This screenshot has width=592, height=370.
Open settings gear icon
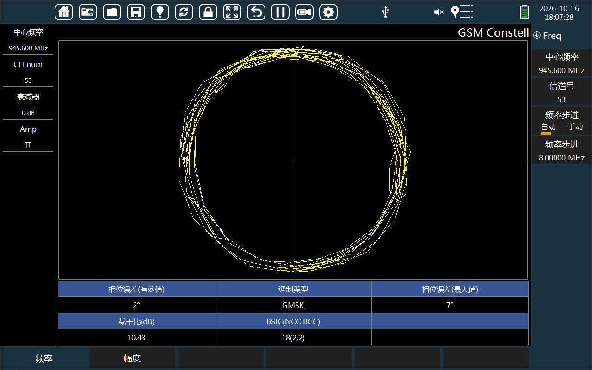click(328, 12)
